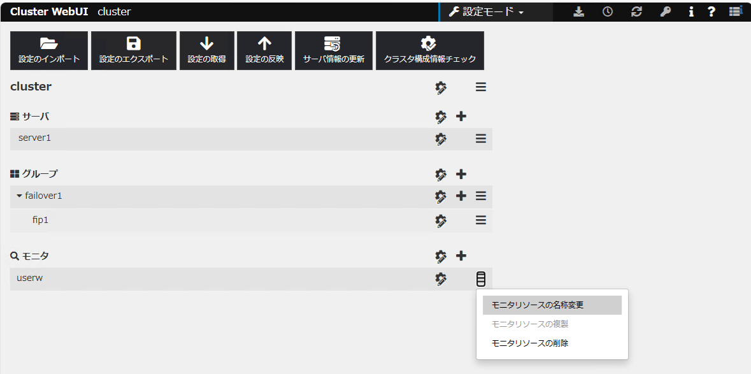Click the key icon in header

tap(666, 11)
